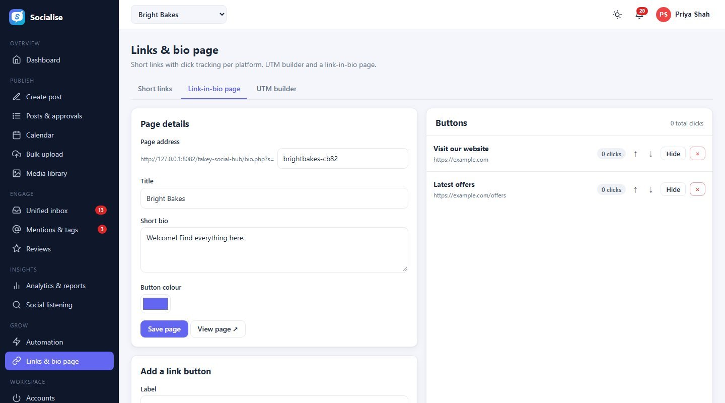This screenshot has width=725, height=403.
Task: Save the bio page details
Action: click(164, 329)
